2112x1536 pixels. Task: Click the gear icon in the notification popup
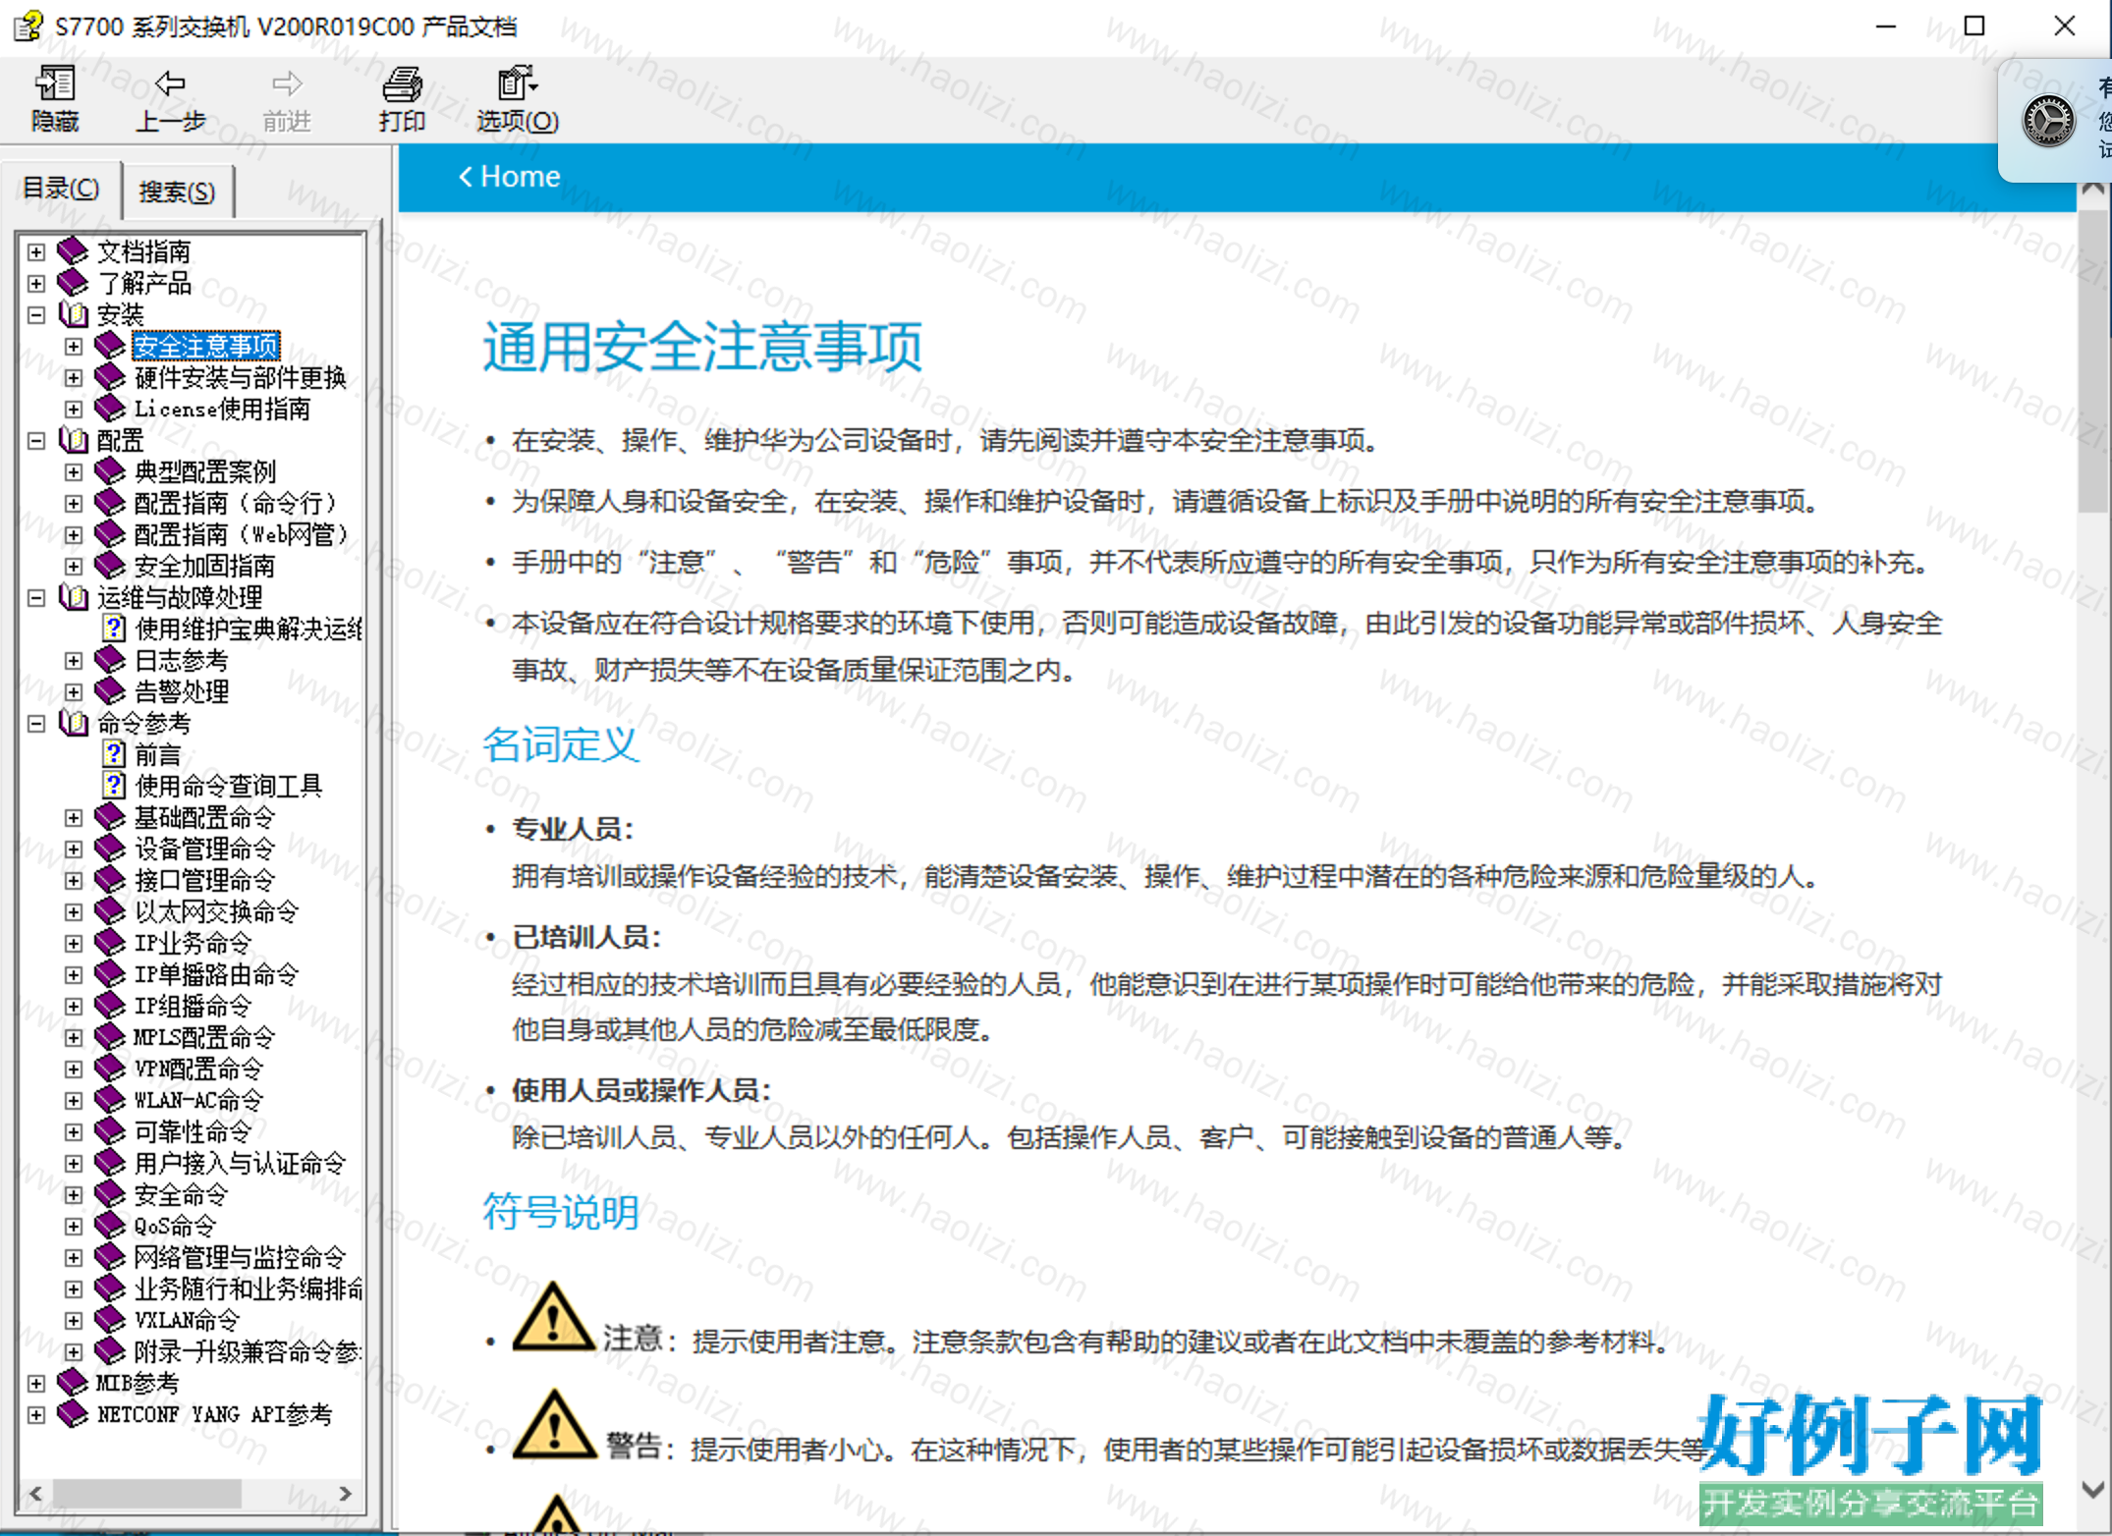(x=2048, y=122)
